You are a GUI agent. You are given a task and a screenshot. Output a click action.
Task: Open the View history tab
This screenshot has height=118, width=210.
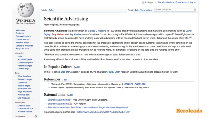(146, 10)
